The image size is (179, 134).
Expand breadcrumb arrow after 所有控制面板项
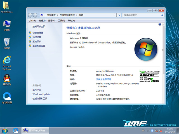tap(77, 15)
